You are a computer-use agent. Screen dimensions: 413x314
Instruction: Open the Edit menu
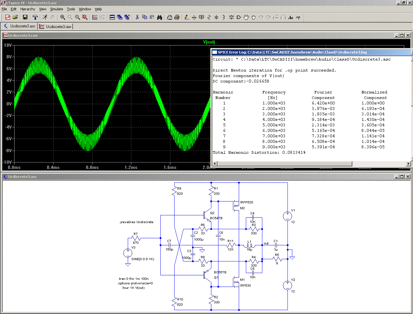click(x=14, y=9)
